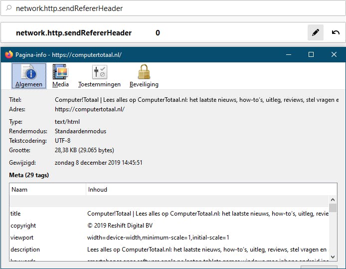The height and width of the screenshot is (269, 346).
Task: Click the bold network.http.sendRefererHeader preference name
Action: click(74, 32)
